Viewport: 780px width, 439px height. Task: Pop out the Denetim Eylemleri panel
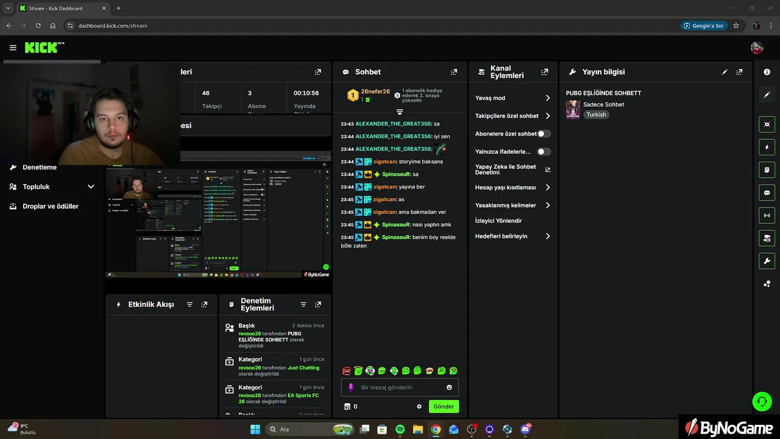pos(318,304)
